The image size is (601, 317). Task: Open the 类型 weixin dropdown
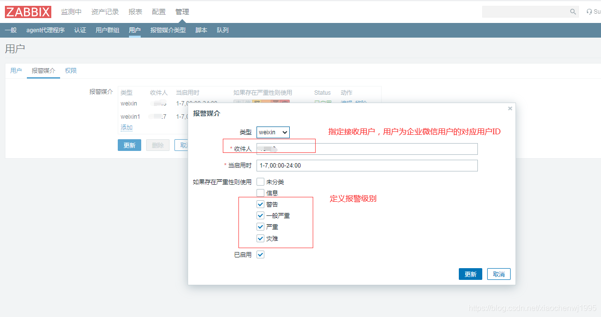tap(273, 132)
